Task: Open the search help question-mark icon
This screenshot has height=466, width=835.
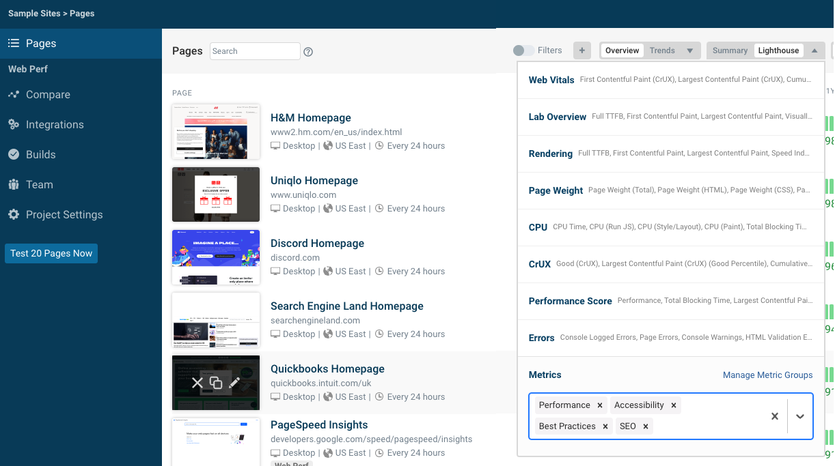Action: coord(308,52)
